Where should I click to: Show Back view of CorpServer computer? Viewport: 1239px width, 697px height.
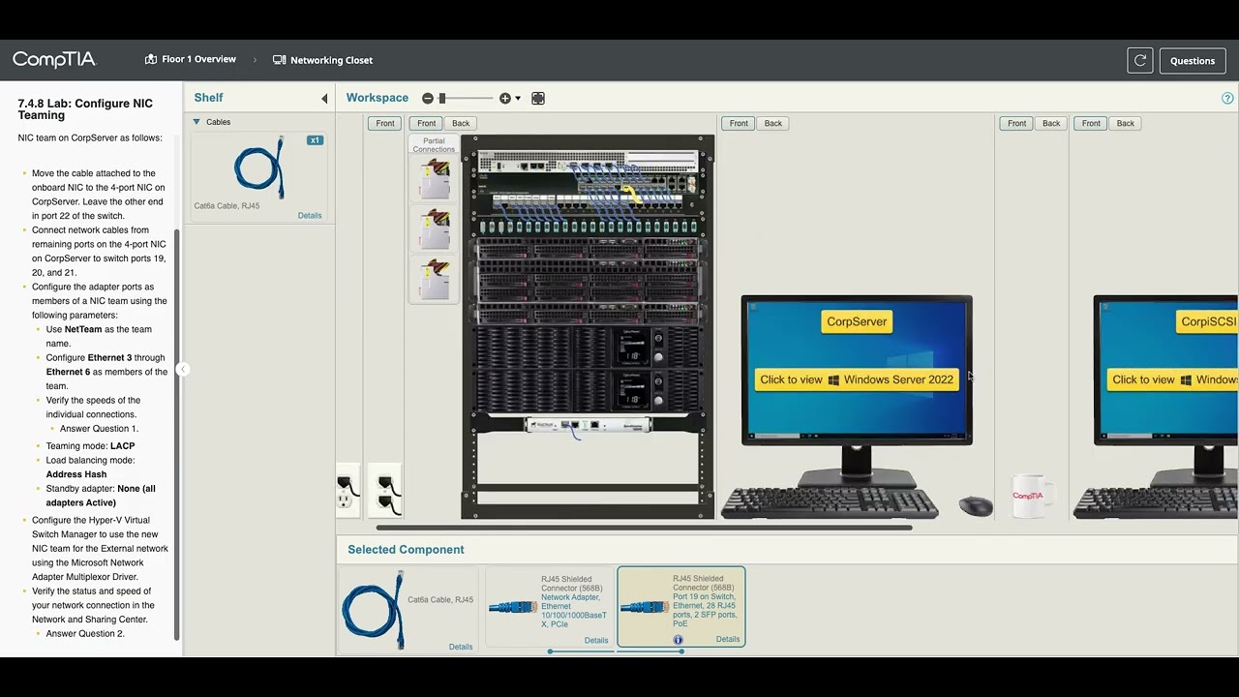coord(772,123)
